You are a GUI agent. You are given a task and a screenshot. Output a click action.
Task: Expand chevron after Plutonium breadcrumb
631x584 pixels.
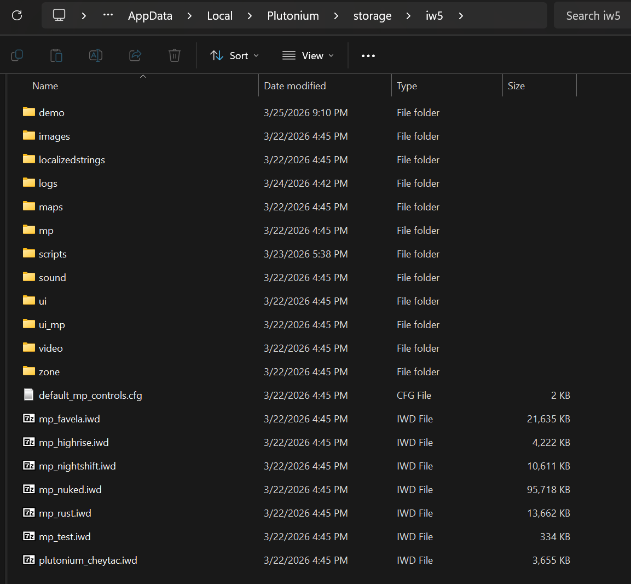tap(336, 16)
